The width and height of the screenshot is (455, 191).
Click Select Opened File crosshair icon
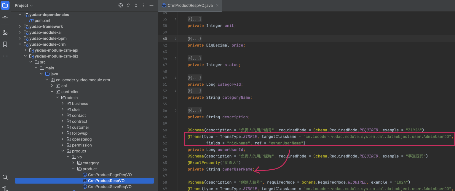coord(121,5)
